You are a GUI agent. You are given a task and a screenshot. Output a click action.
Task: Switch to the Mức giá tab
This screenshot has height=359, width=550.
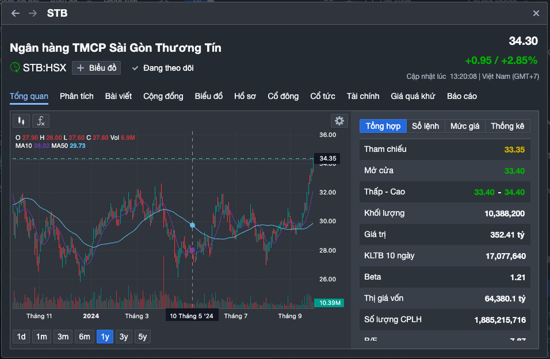click(465, 126)
